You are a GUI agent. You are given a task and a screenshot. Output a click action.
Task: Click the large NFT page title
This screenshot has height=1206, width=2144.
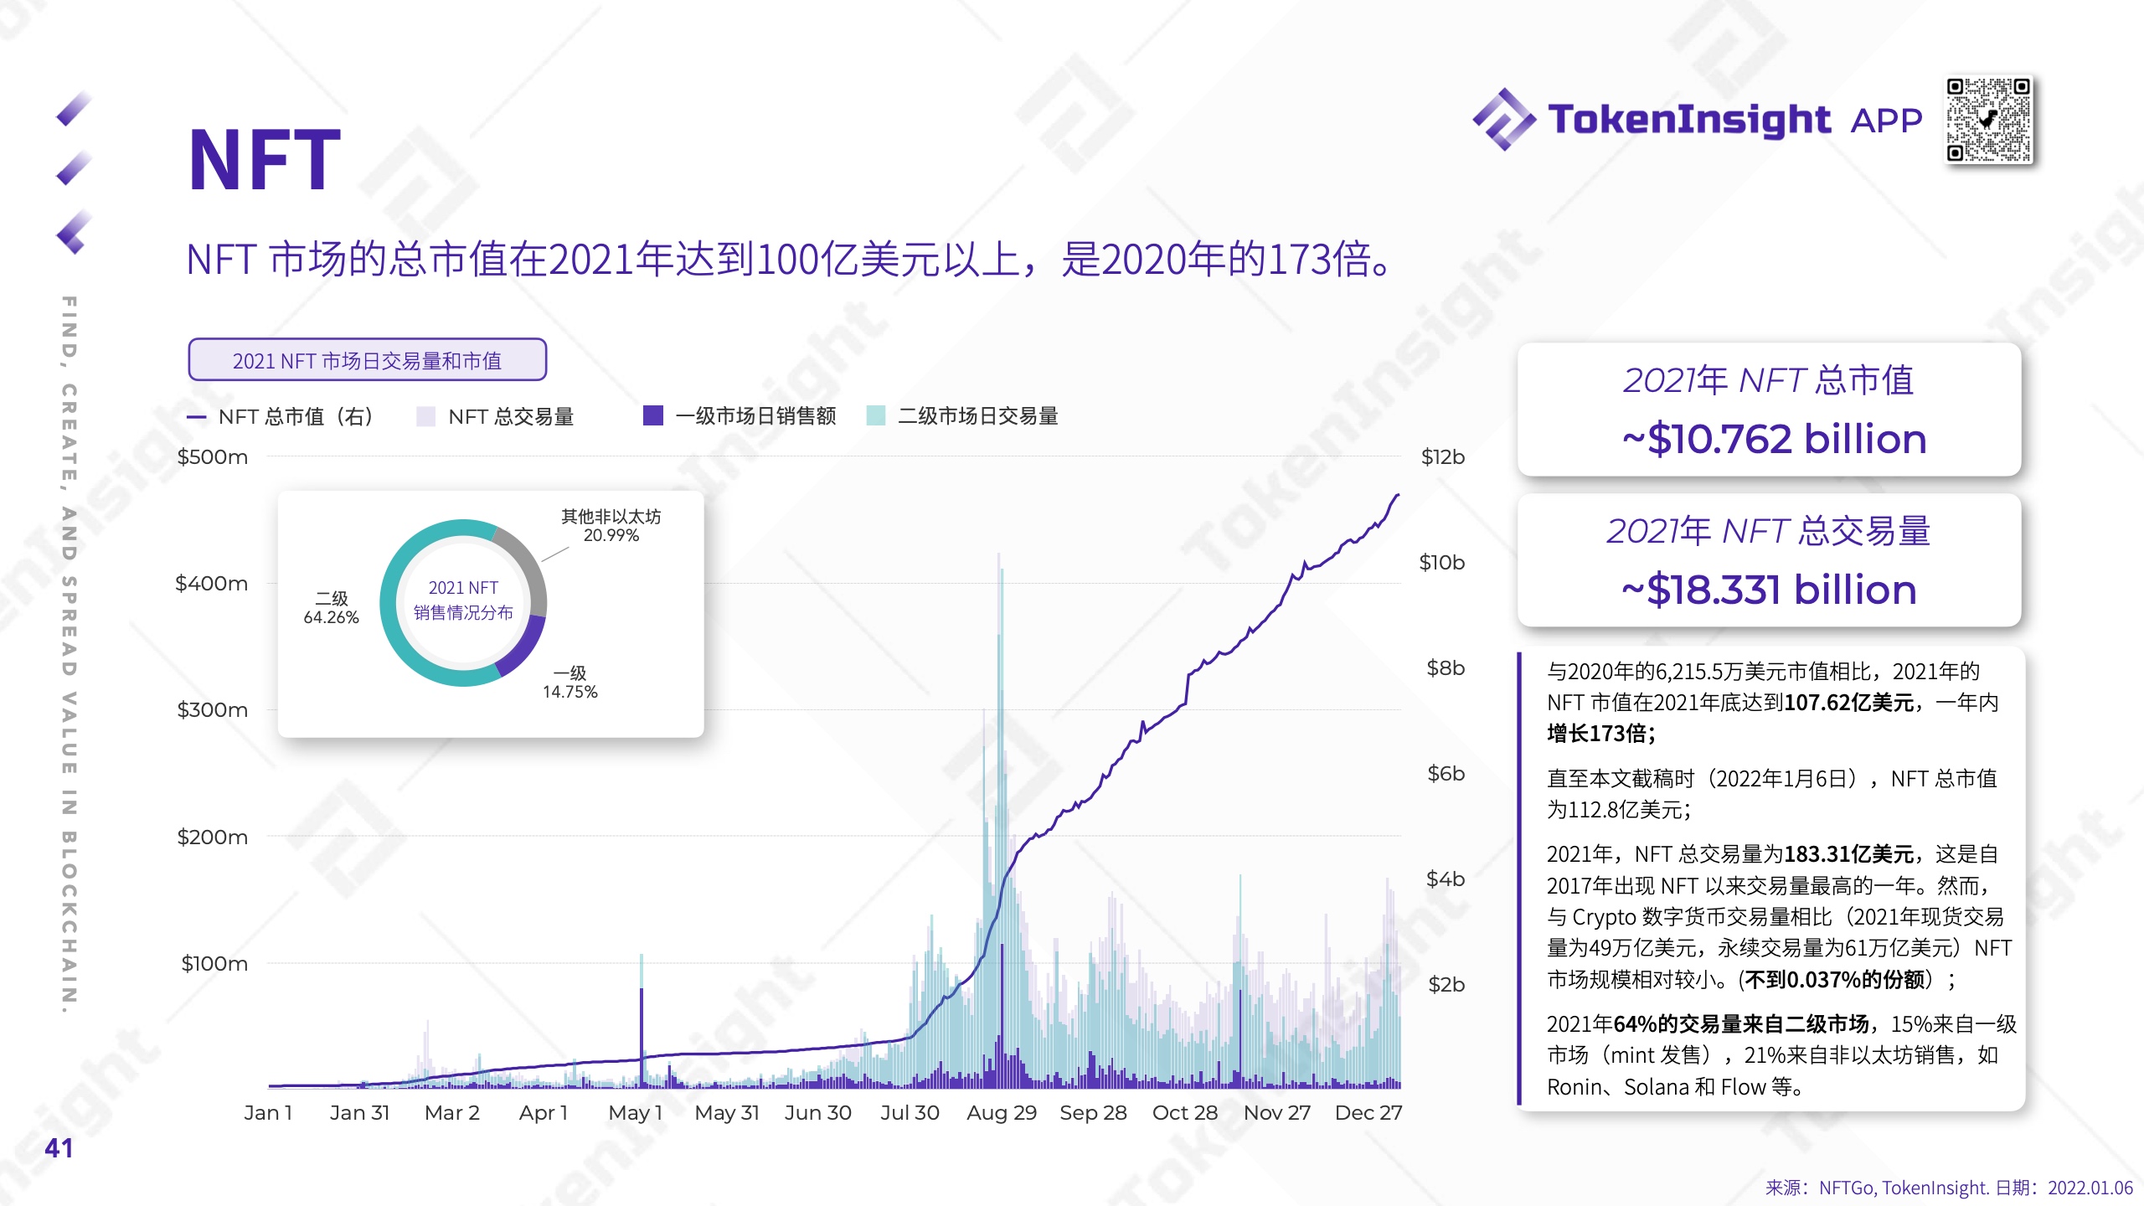point(265,160)
